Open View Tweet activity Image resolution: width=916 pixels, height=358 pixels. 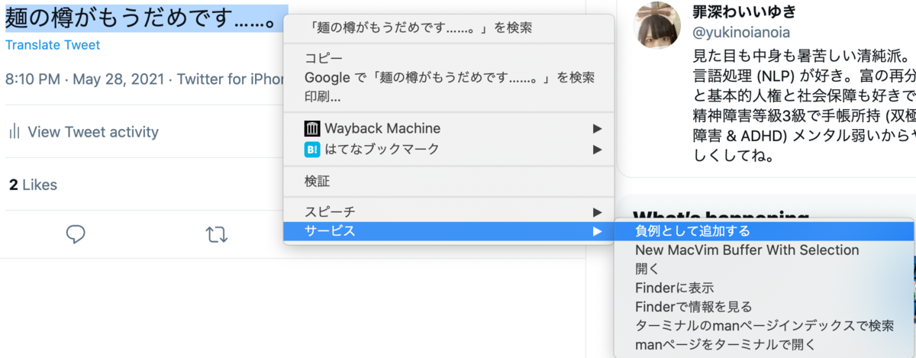pyautogui.click(x=93, y=132)
